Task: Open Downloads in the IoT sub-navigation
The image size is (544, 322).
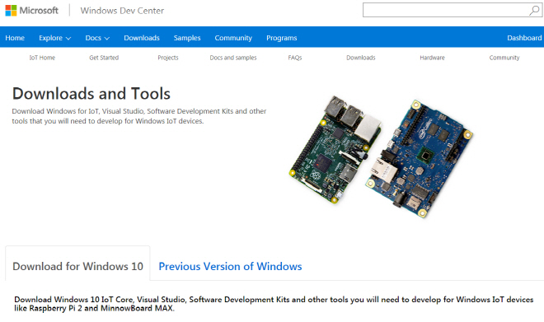Action: (x=361, y=58)
